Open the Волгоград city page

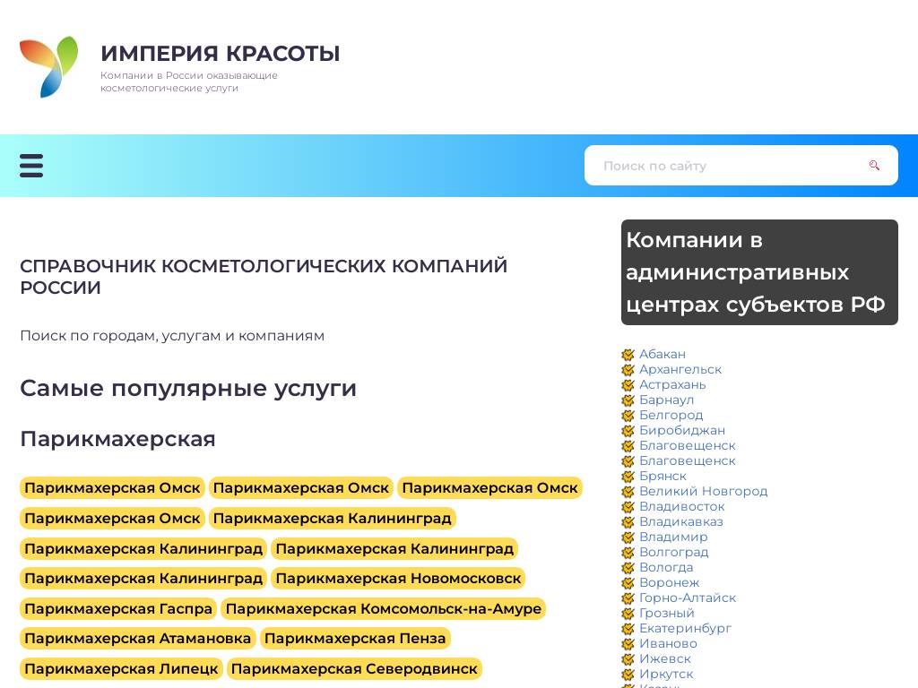[674, 553]
